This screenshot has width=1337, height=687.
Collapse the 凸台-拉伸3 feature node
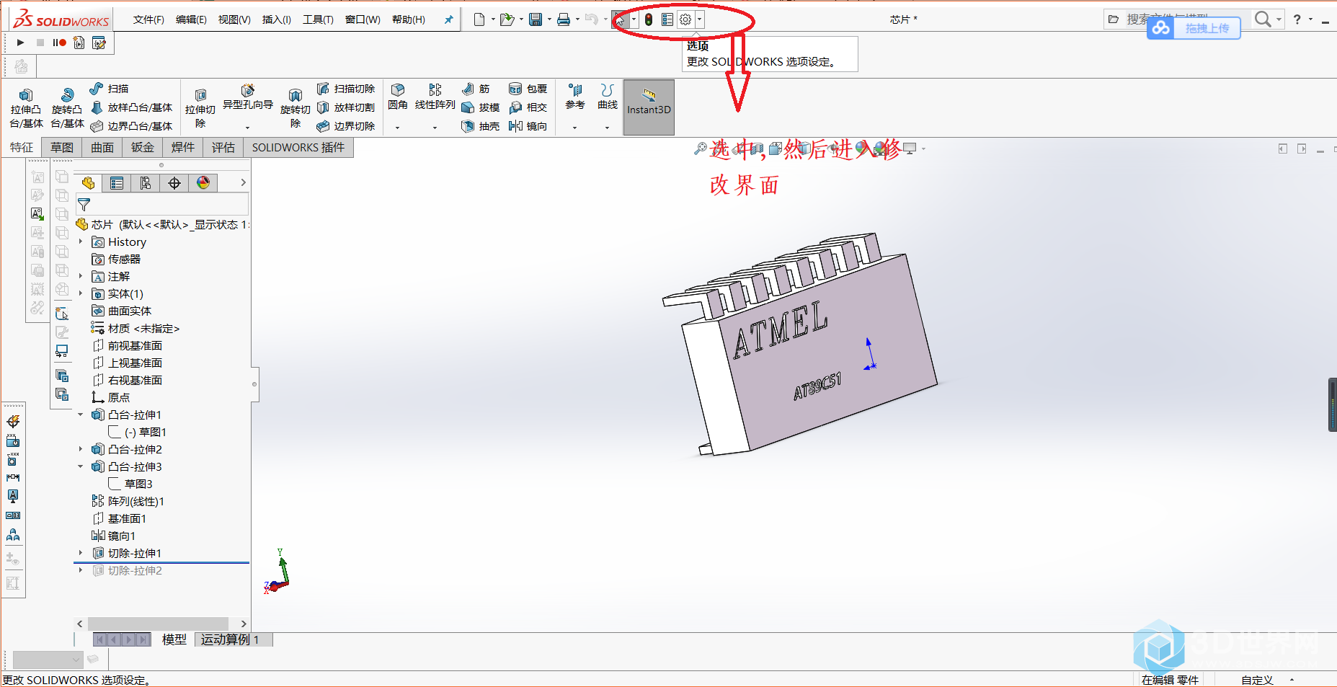[x=81, y=466]
